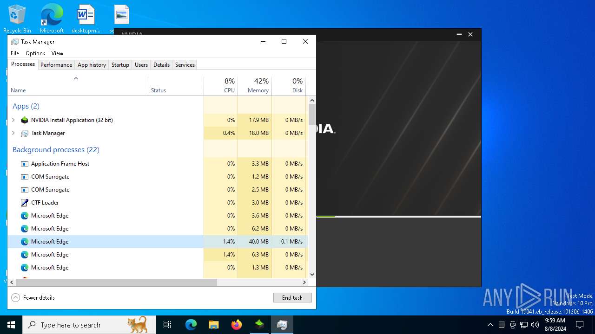
Task: Sort processes by Name column
Action: (78, 86)
